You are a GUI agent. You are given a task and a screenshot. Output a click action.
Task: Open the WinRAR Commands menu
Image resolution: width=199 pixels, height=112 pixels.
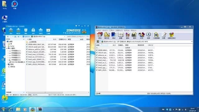105,30
